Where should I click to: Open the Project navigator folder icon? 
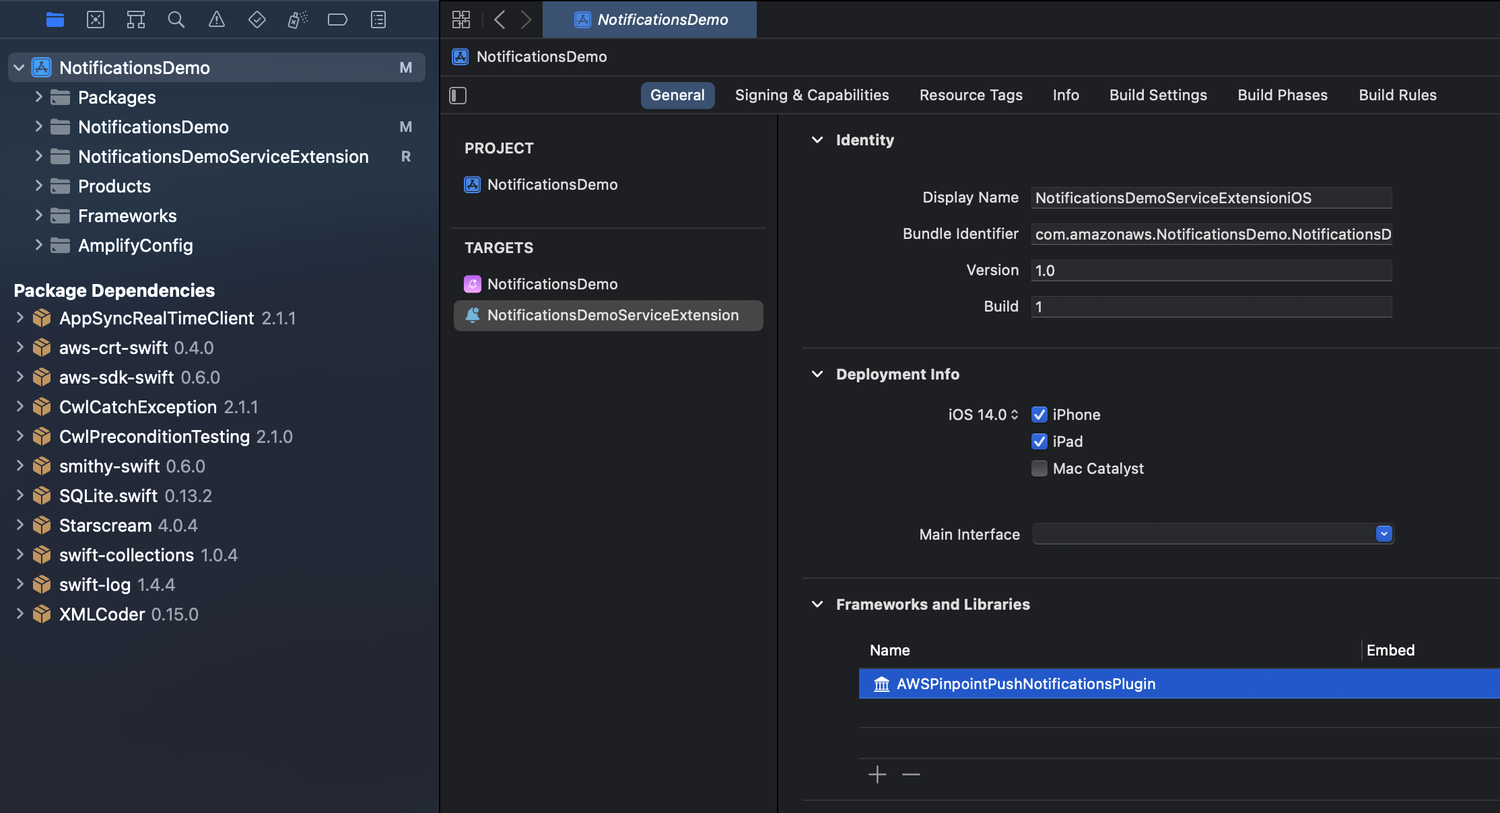(x=55, y=20)
